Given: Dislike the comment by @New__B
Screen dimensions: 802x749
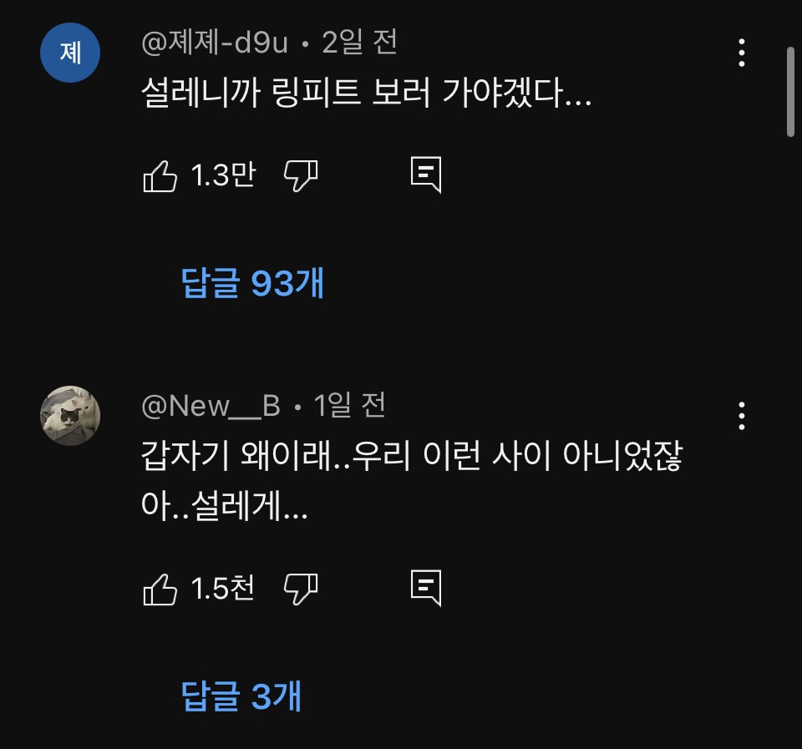Looking at the screenshot, I should pos(301,589).
